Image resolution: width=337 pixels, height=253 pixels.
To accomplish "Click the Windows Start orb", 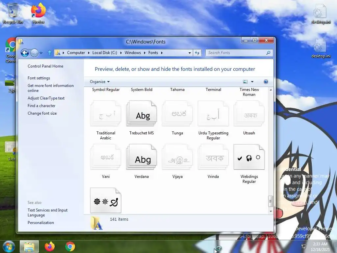I will click(x=9, y=246).
